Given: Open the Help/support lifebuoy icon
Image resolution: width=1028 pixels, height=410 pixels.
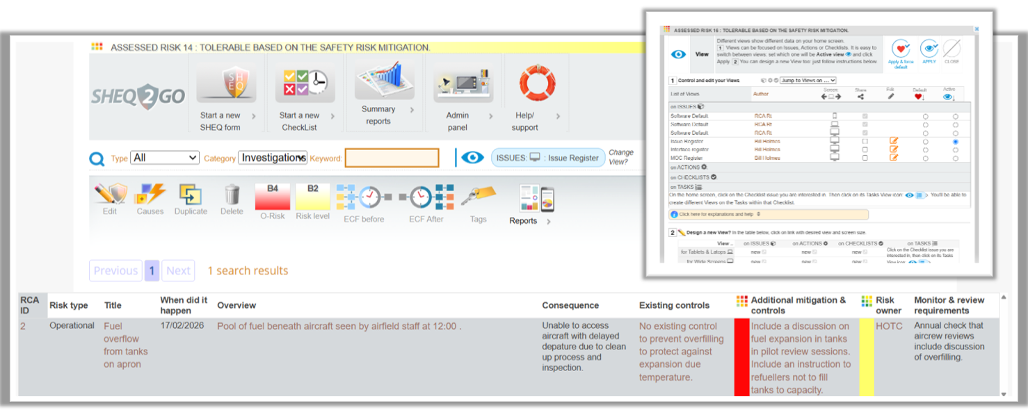Looking at the screenshot, I should click(537, 83).
